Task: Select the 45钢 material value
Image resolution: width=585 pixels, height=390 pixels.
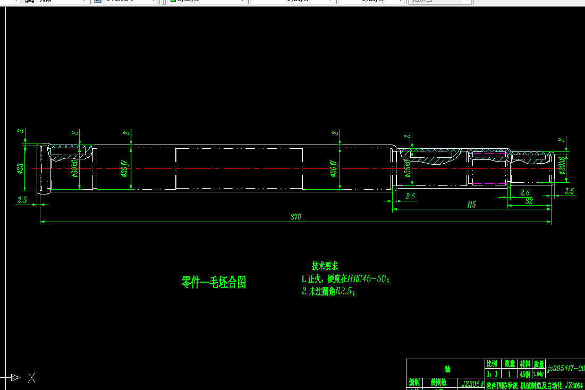Action: point(525,374)
